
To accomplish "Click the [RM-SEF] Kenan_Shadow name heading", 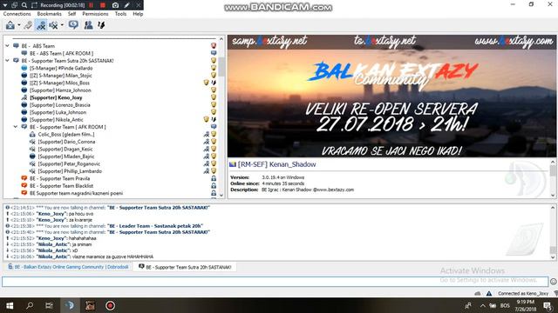I will tap(276, 164).
